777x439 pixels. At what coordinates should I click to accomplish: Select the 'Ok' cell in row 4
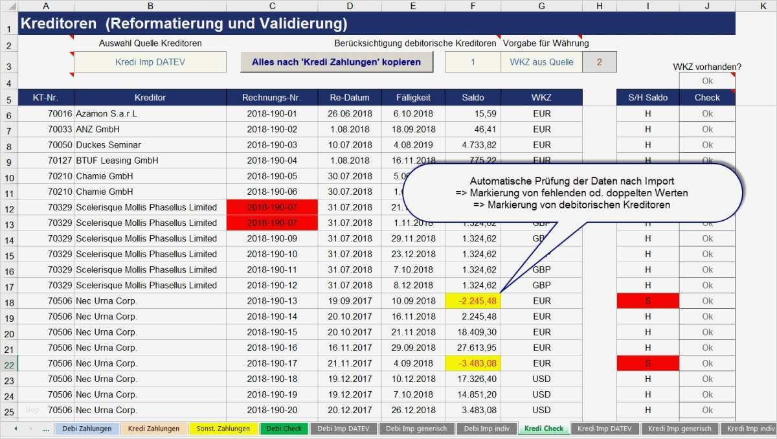[707, 82]
